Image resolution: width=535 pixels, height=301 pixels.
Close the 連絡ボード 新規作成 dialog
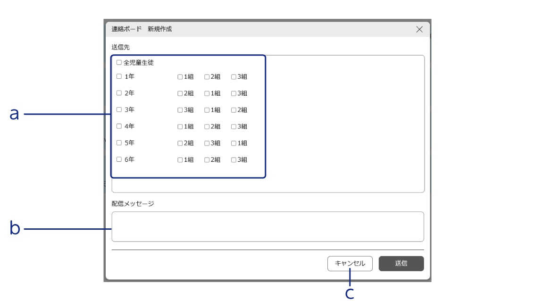coord(419,29)
